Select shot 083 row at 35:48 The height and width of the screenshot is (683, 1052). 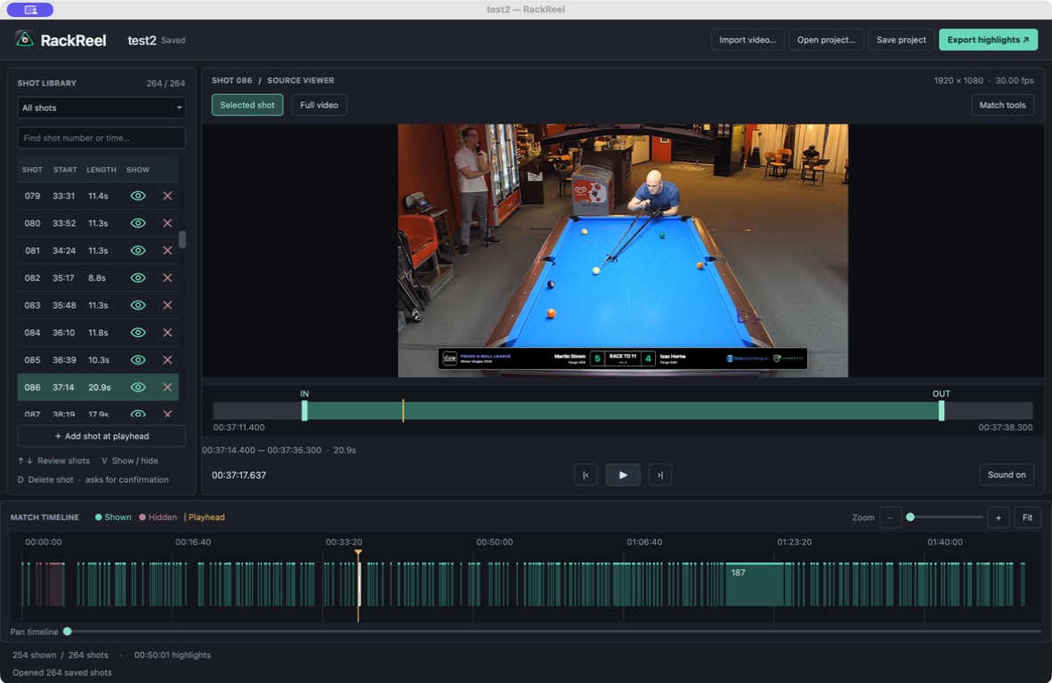tap(98, 306)
